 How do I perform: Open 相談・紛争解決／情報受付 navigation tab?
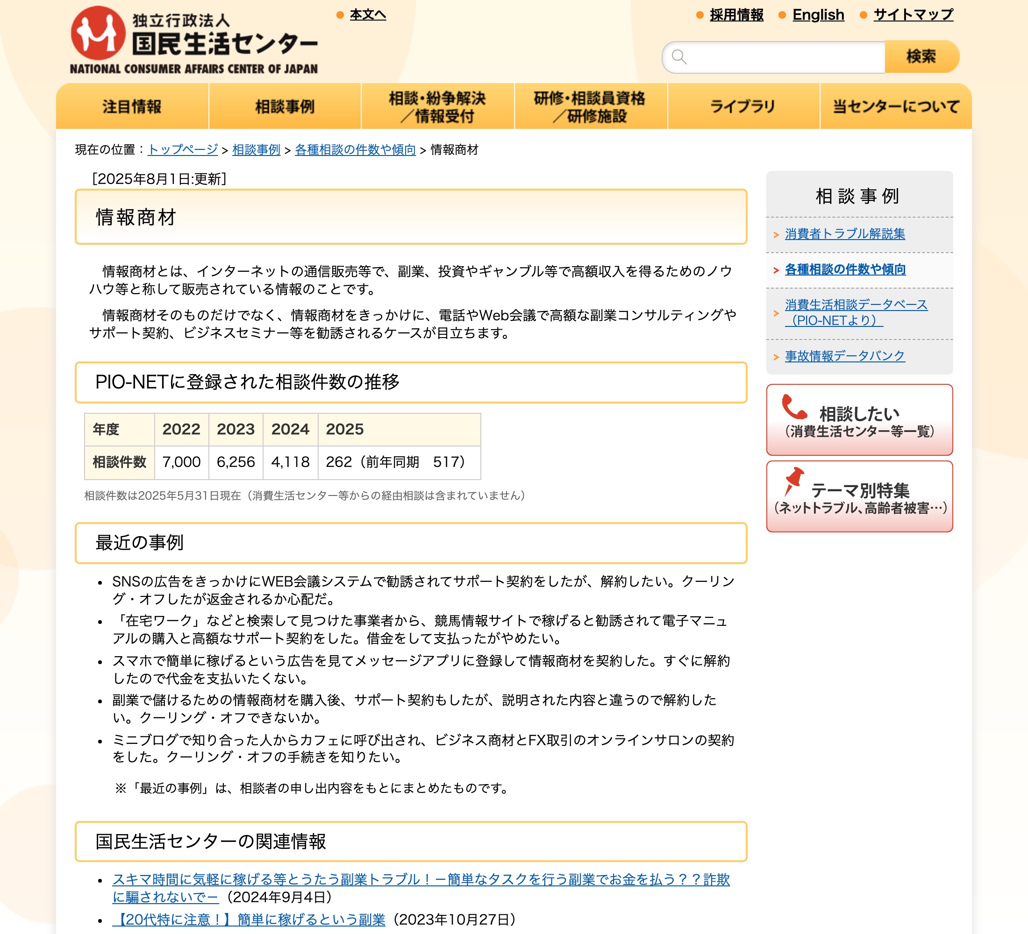437,106
